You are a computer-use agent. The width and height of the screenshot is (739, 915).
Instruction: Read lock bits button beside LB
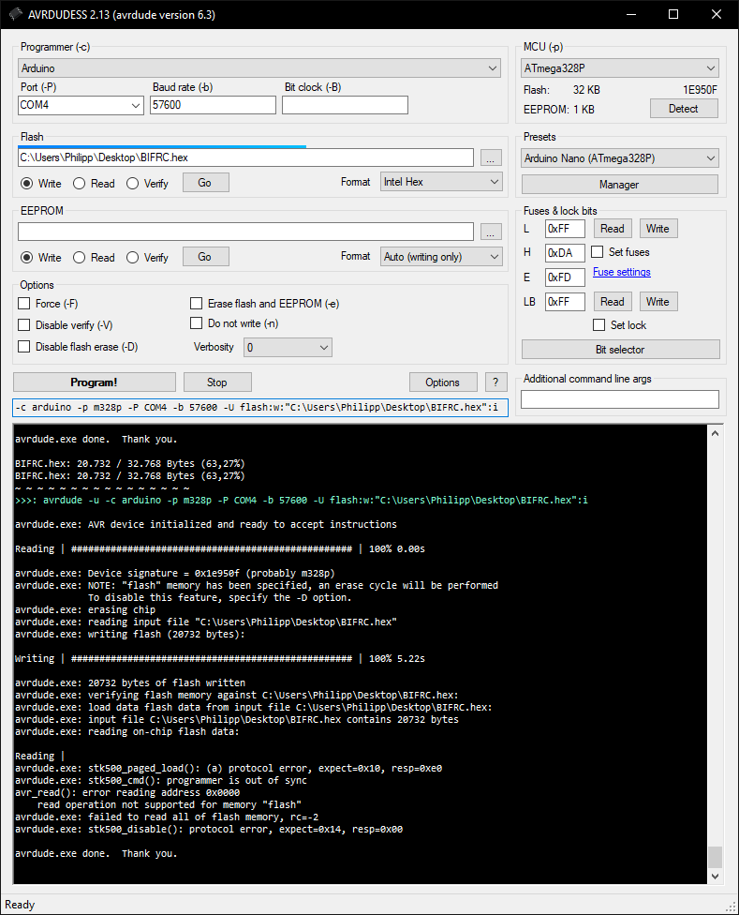coord(613,302)
